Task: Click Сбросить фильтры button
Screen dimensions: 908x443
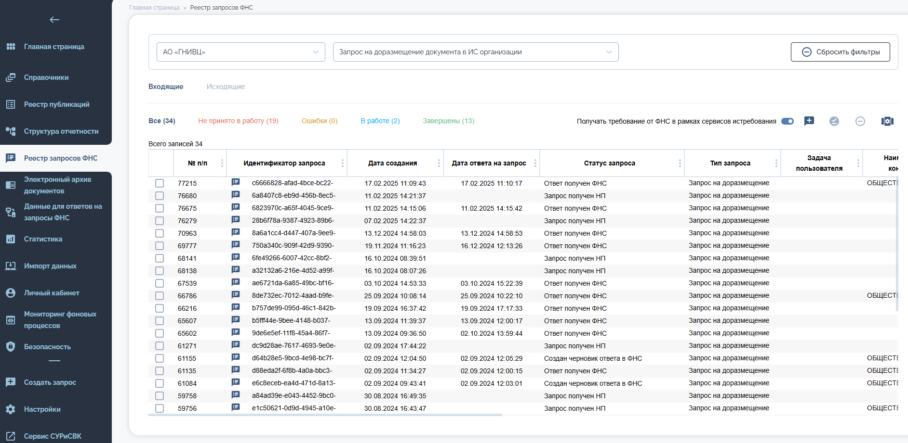Action: click(x=841, y=52)
